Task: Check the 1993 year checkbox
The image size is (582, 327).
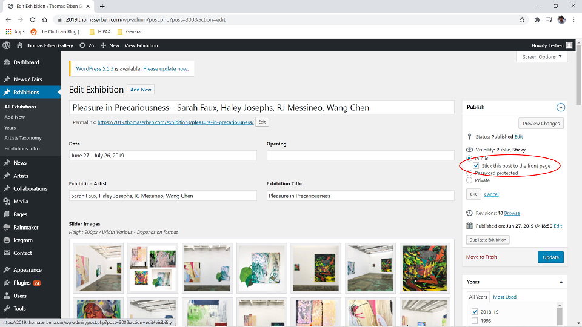Action: coord(474,321)
